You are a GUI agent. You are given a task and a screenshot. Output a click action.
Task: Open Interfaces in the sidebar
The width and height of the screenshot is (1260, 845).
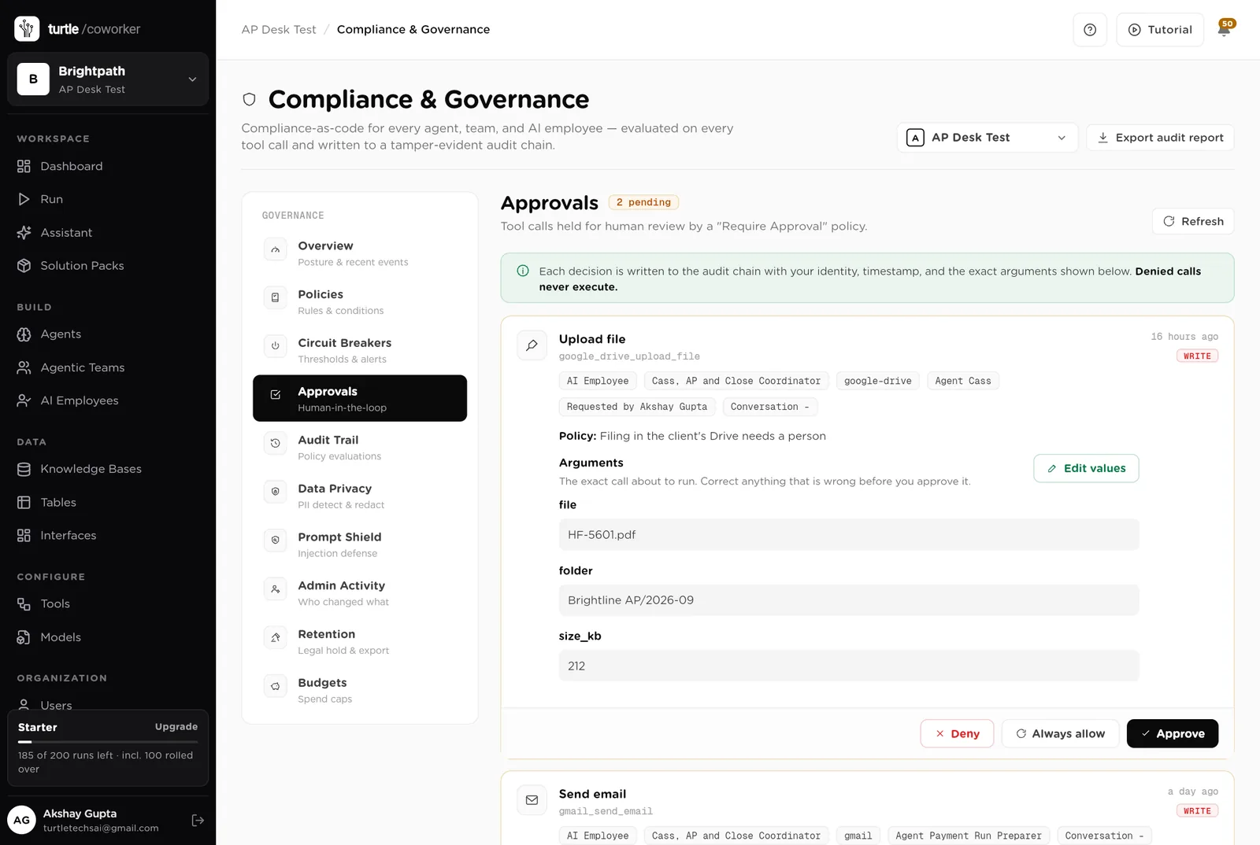(x=68, y=536)
